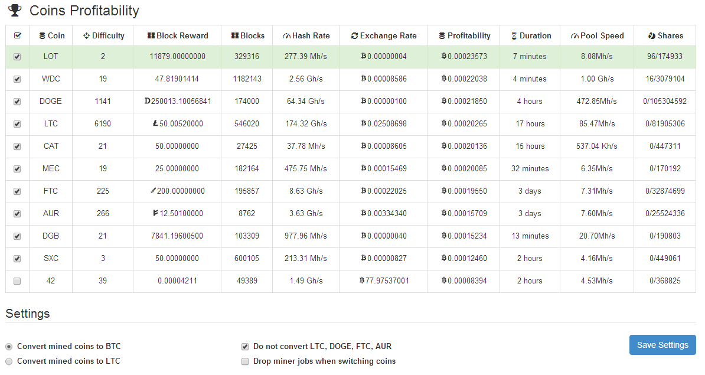The height and width of the screenshot is (375, 705).
Task: Uncheck the LOT coin checkbox
Action: click(17, 57)
